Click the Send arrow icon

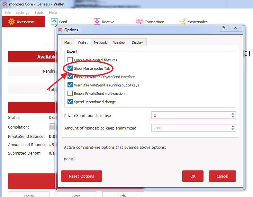[x=54, y=22]
